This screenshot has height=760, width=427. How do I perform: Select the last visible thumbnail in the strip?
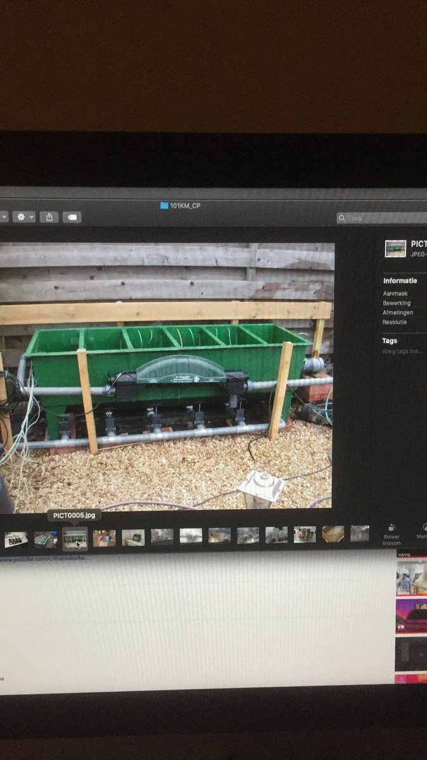tap(359, 534)
